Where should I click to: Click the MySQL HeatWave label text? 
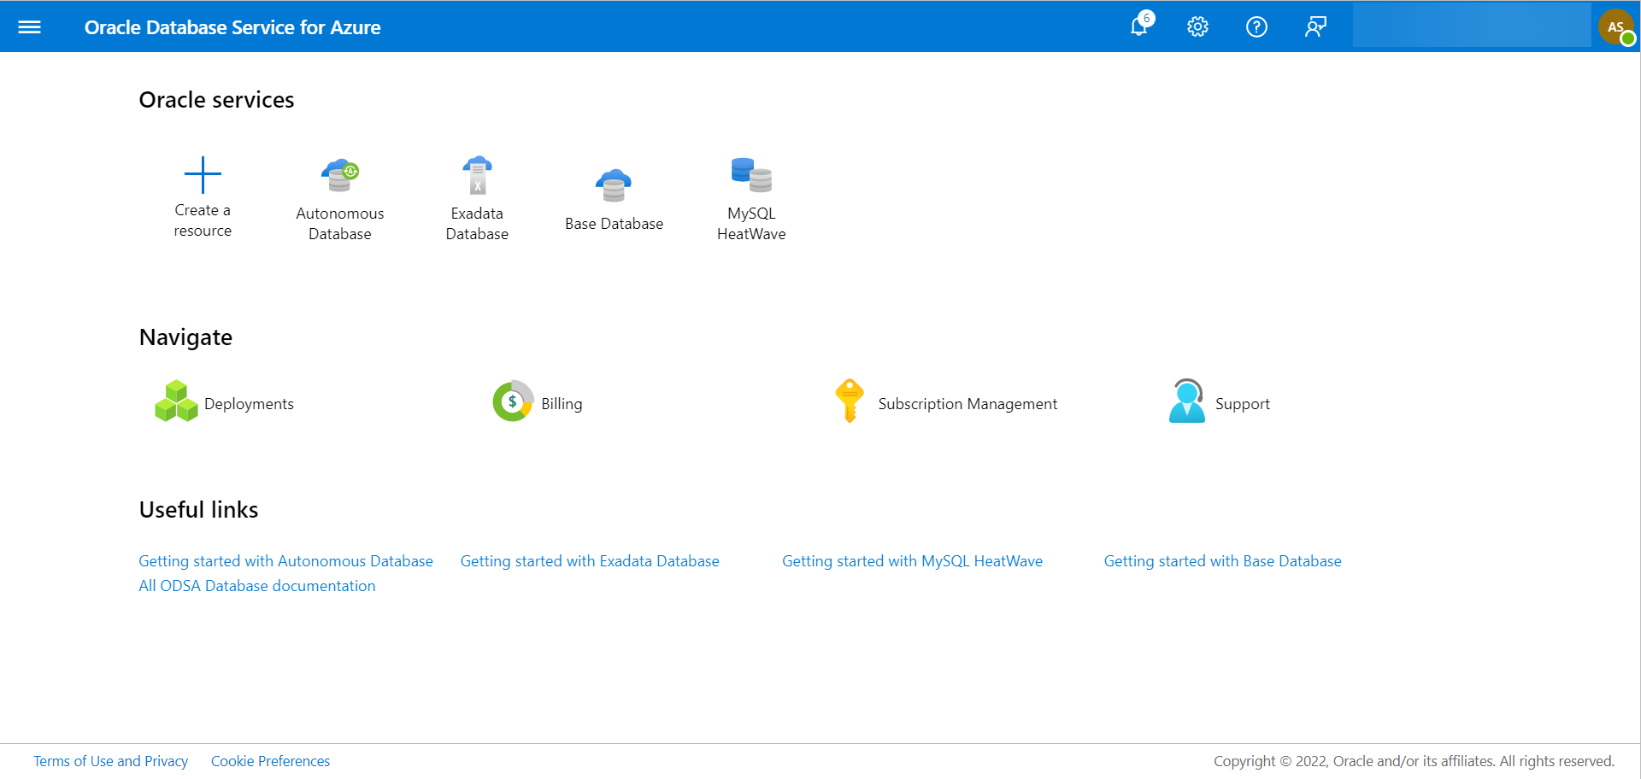coord(751,224)
